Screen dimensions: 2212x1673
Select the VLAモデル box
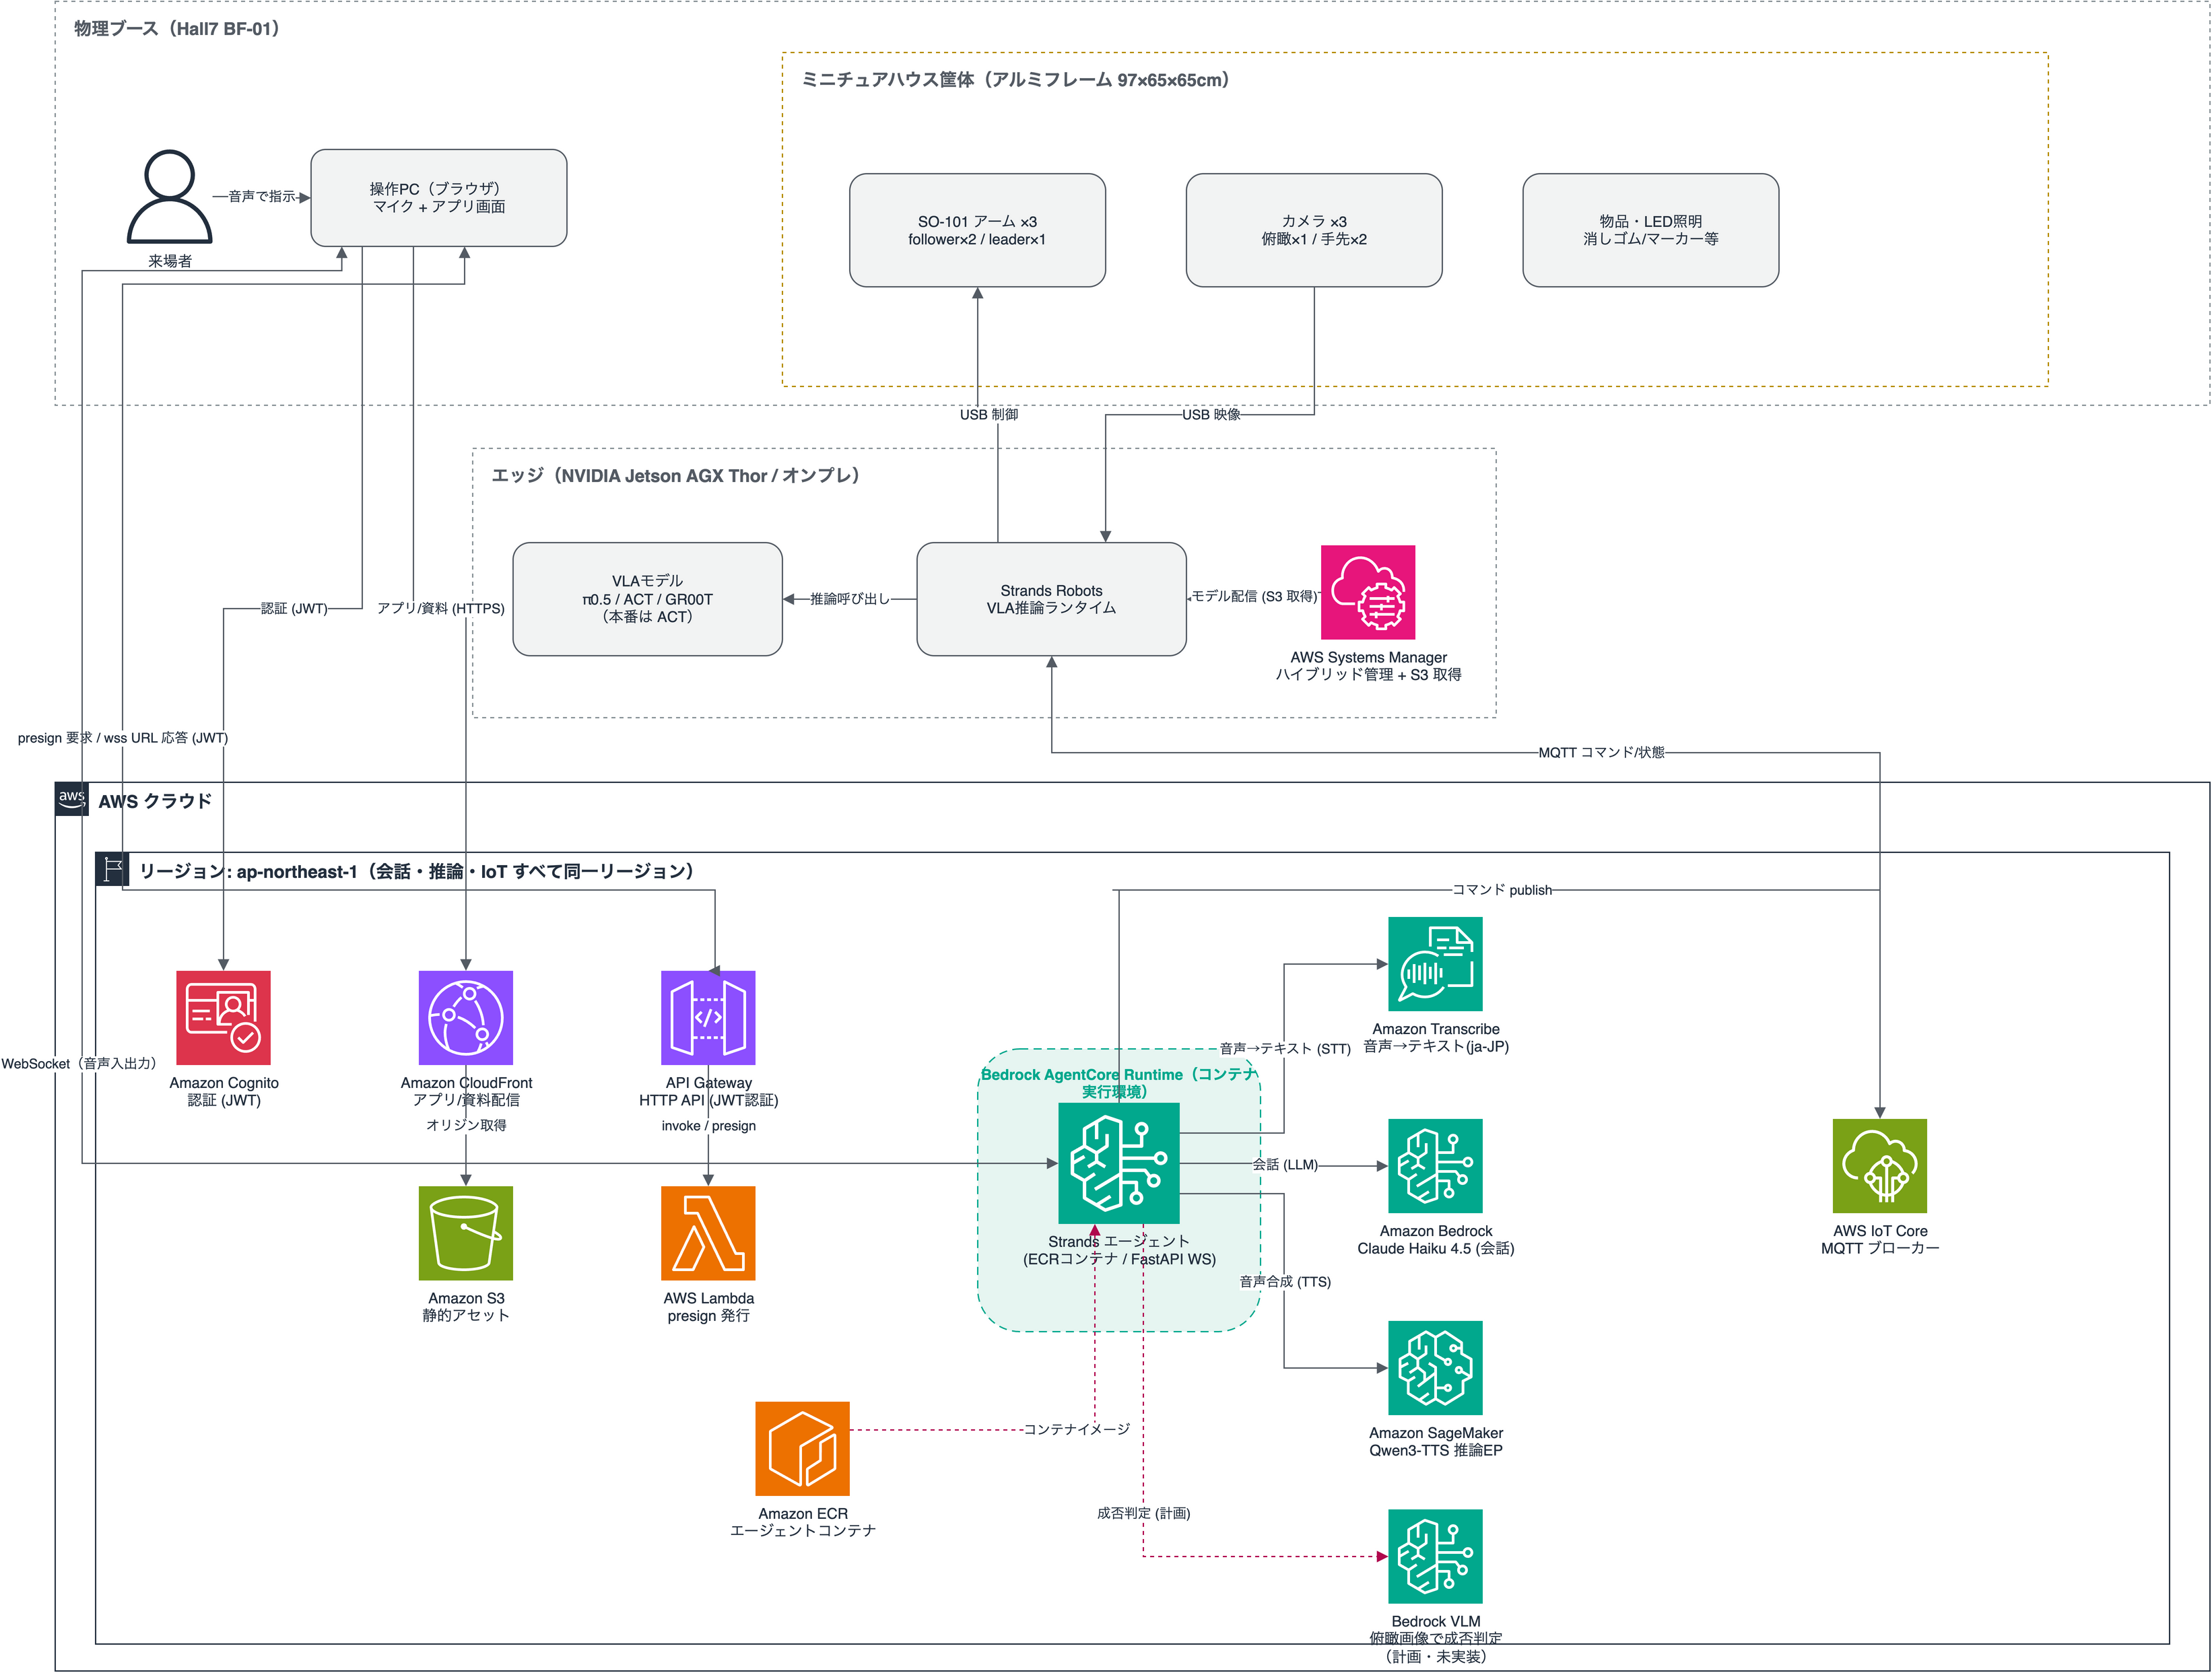[648, 599]
